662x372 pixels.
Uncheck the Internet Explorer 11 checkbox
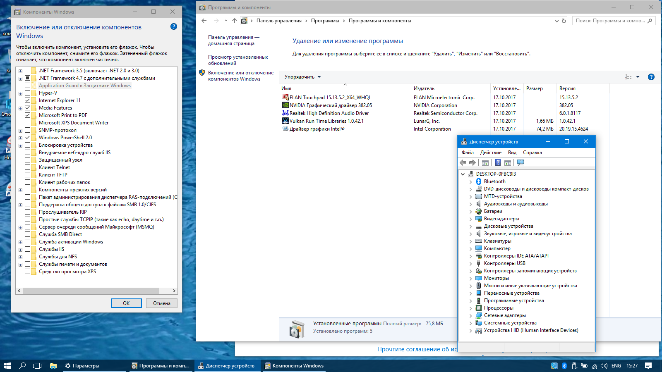tap(27, 100)
